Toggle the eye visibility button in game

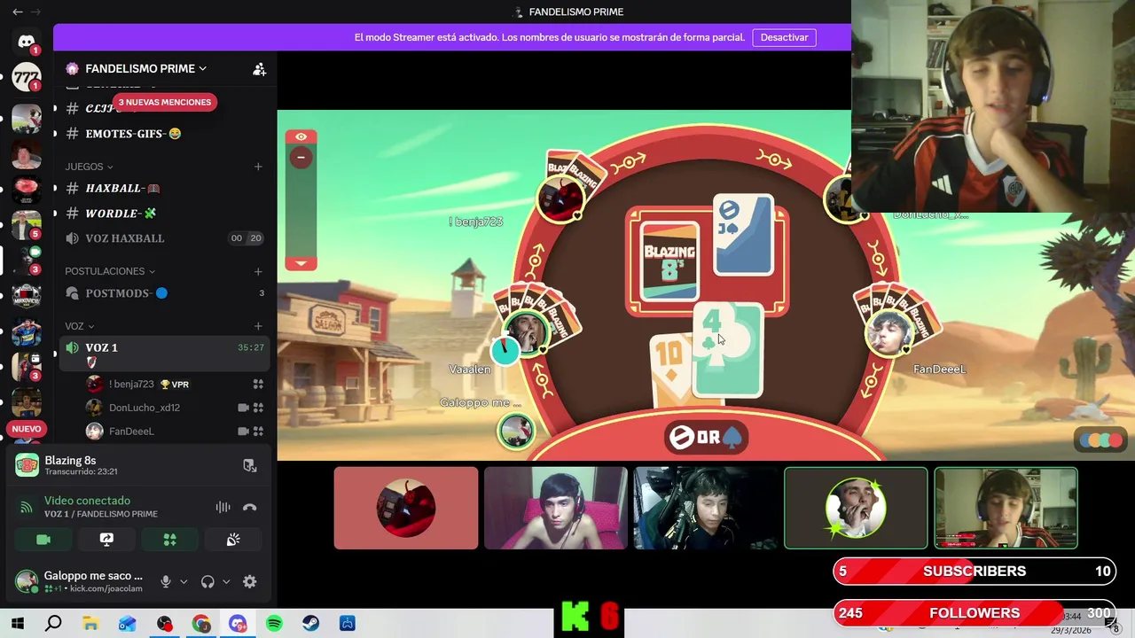pos(301,136)
